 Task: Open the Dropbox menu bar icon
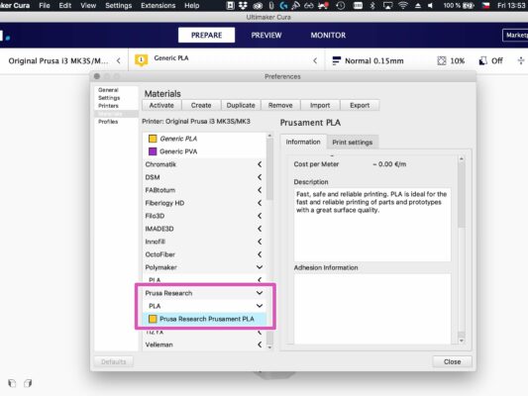point(243,5)
